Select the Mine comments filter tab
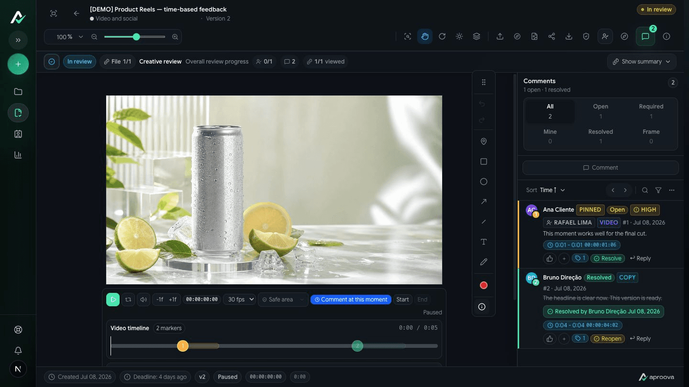Screen dimensions: 689x387 pos(550,136)
